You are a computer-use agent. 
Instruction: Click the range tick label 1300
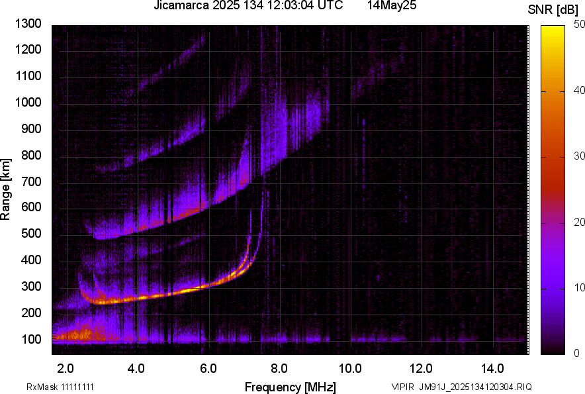click(28, 24)
